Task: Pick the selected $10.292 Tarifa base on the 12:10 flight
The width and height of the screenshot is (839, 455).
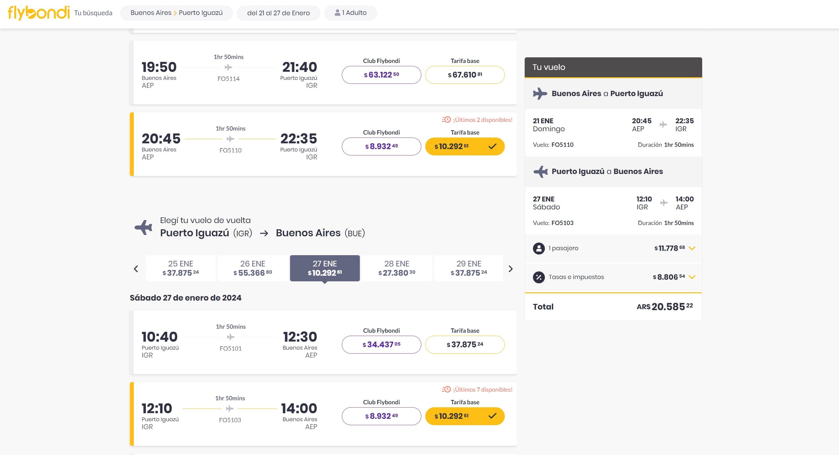Action: pyautogui.click(x=464, y=416)
